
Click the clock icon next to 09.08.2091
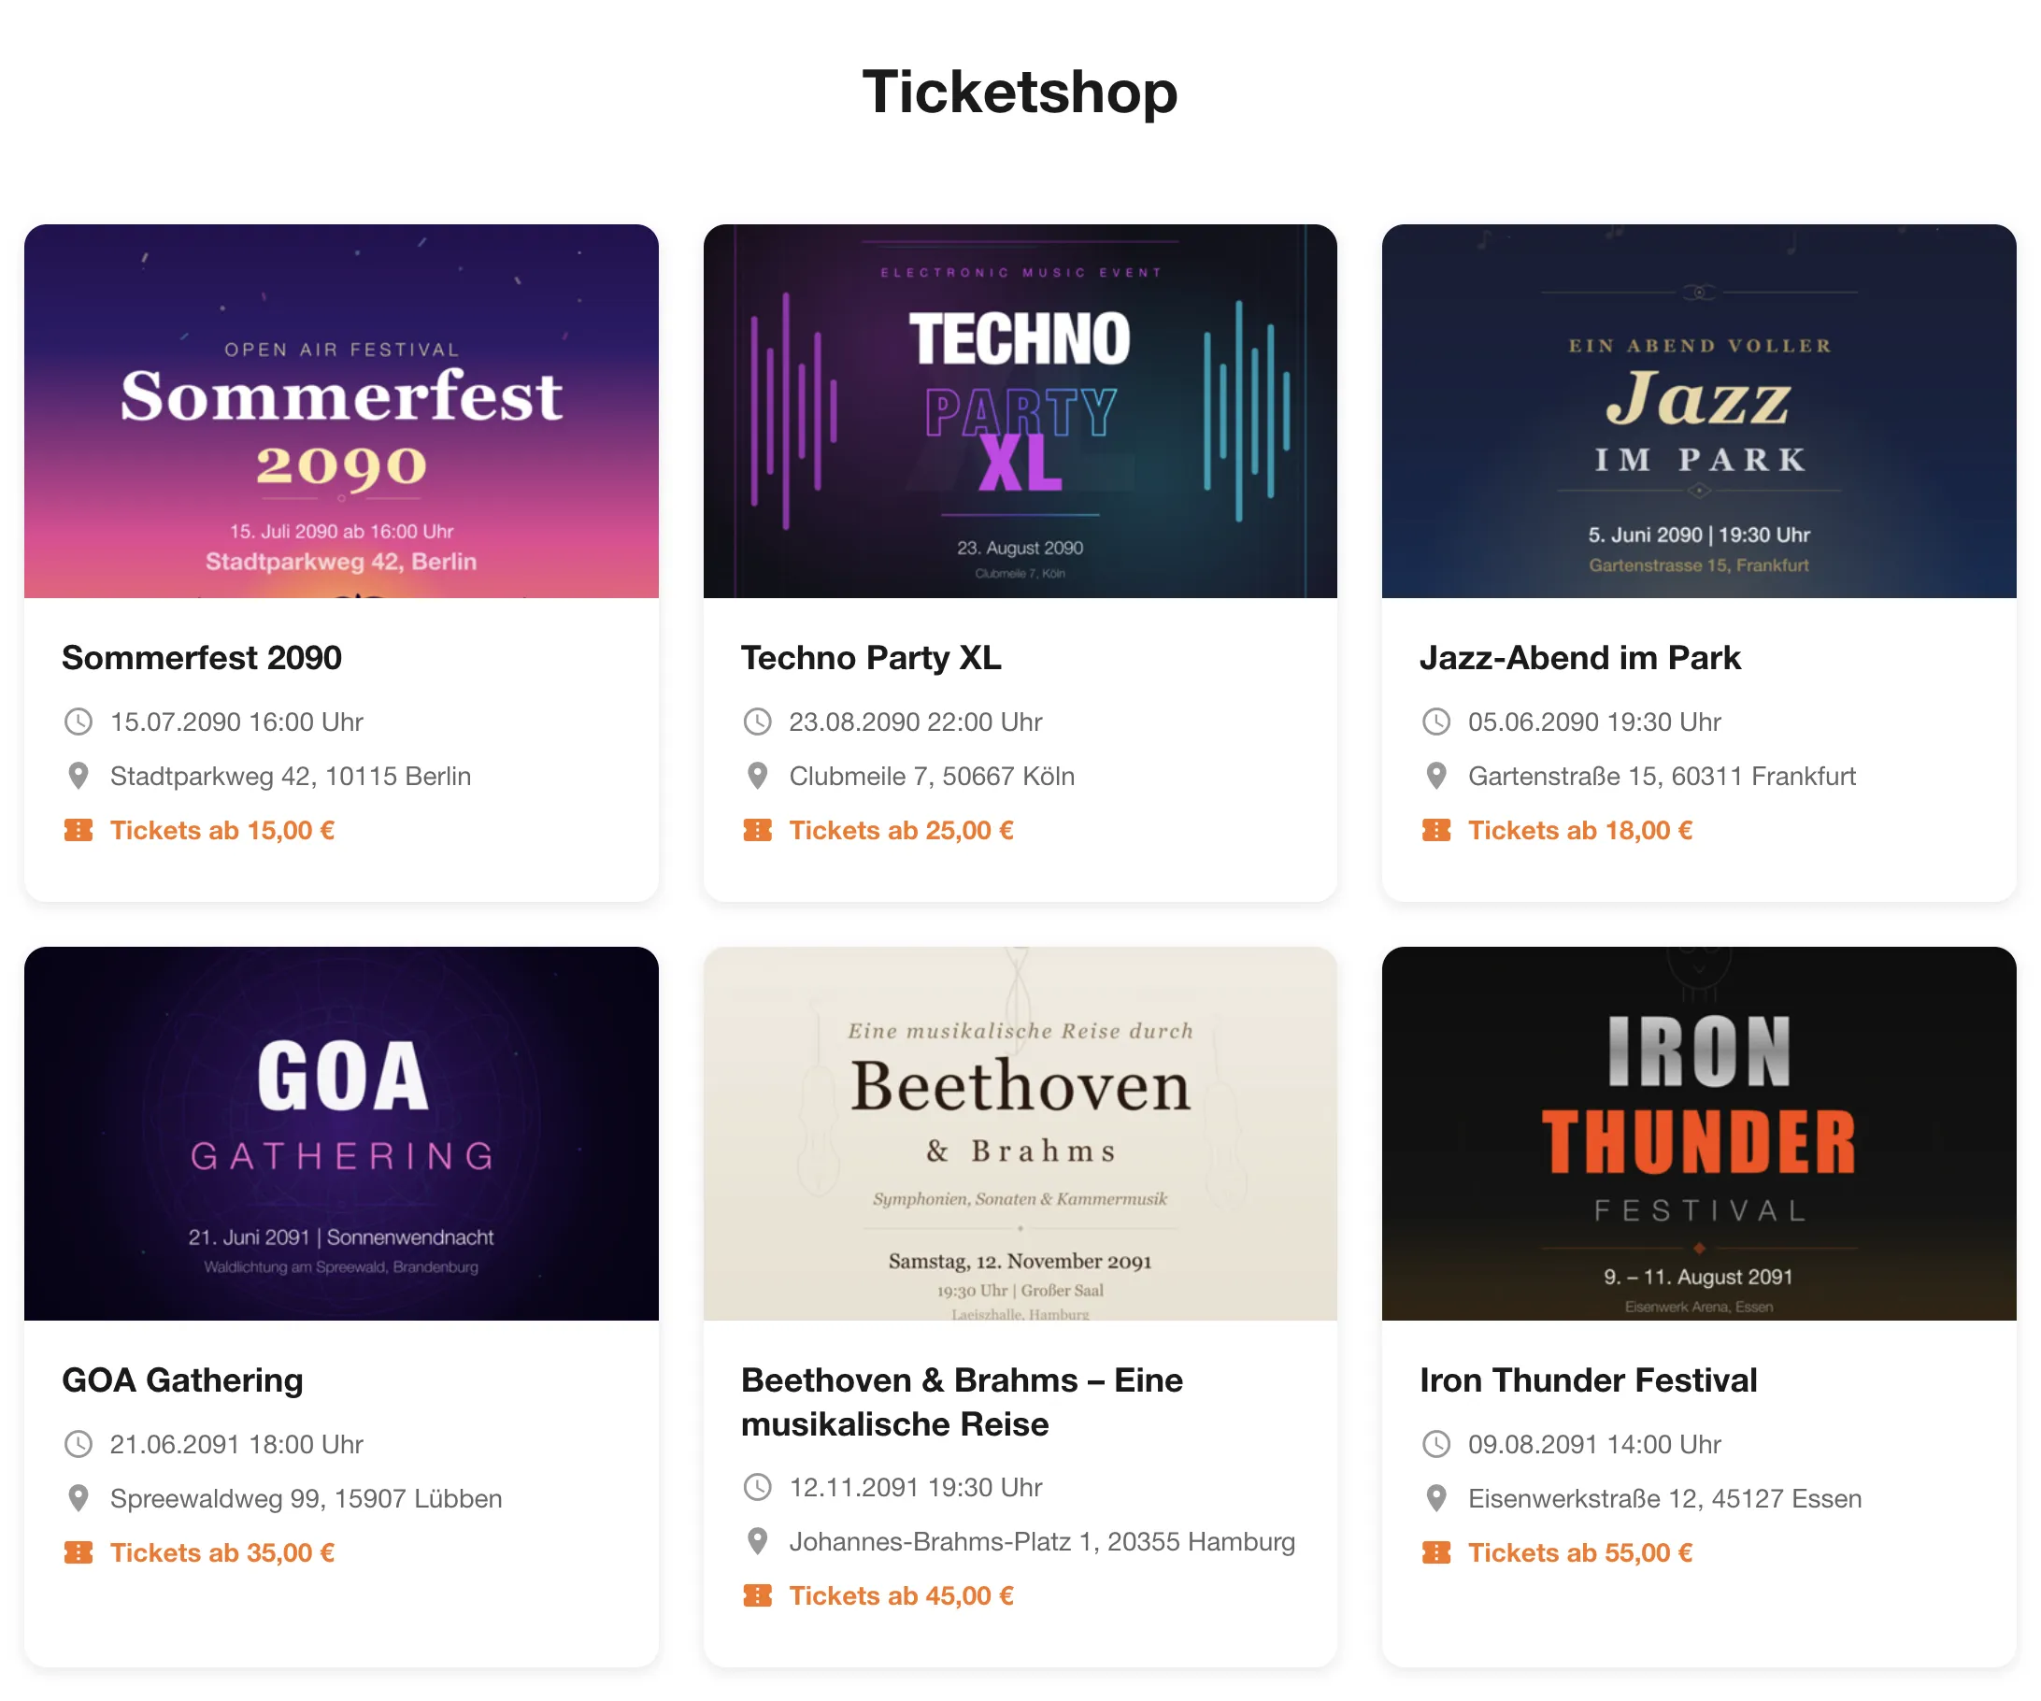point(1436,1445)
